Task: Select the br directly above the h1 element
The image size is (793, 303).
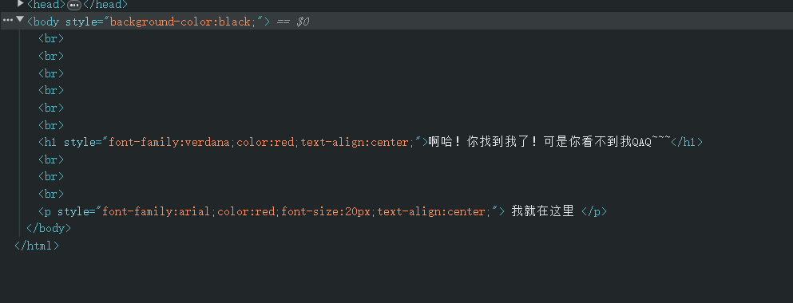Action: (51, 125)
